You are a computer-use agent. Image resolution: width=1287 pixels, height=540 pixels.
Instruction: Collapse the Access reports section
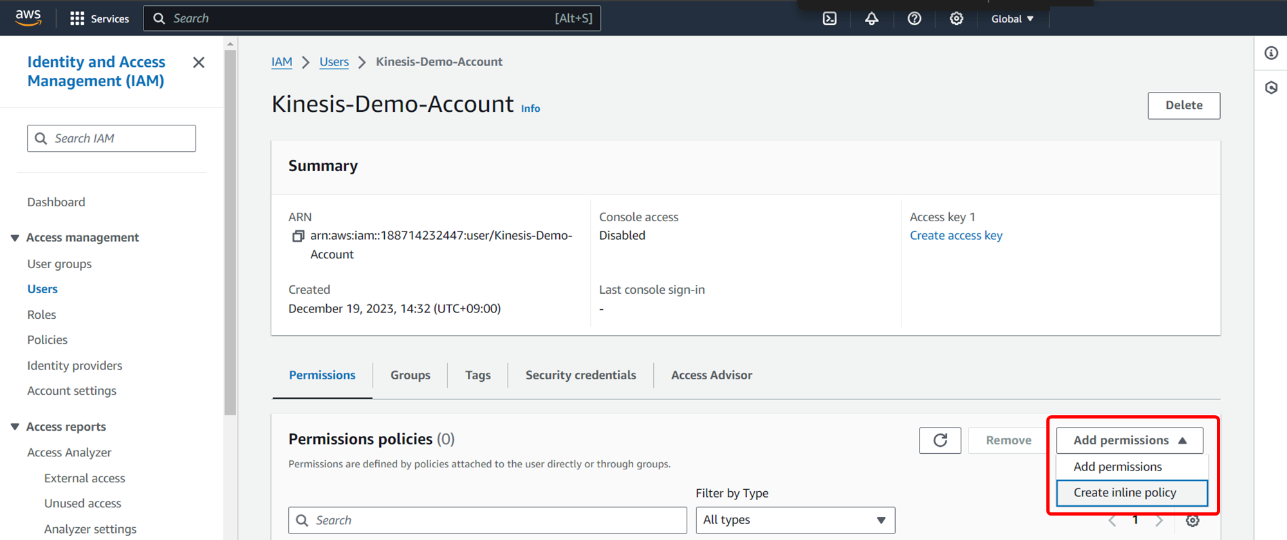[15, 427]
